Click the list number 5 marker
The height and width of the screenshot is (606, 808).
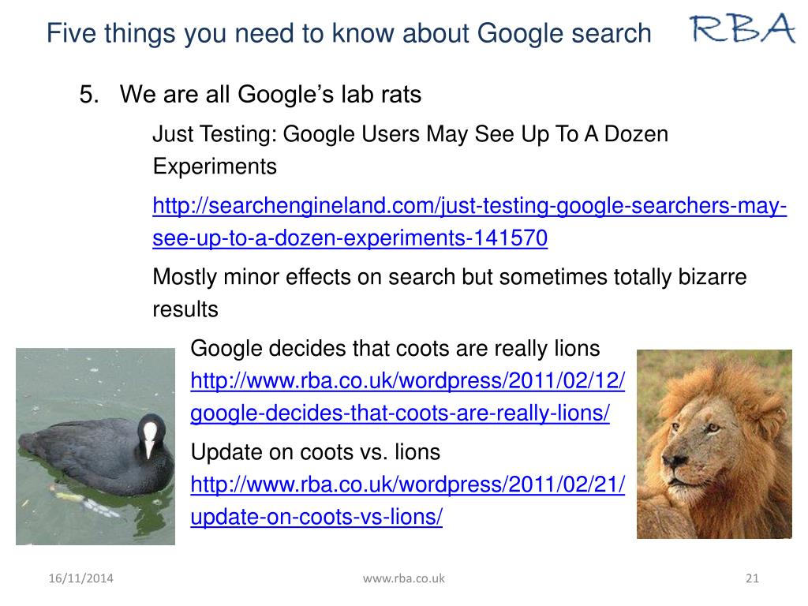click(89, 95)
